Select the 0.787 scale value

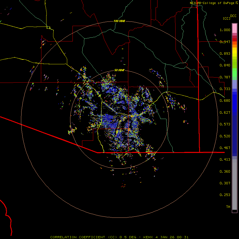[225, 77]
